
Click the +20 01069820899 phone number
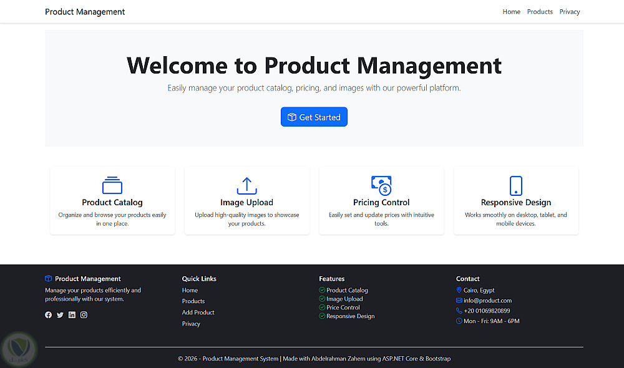click(487, 311)
